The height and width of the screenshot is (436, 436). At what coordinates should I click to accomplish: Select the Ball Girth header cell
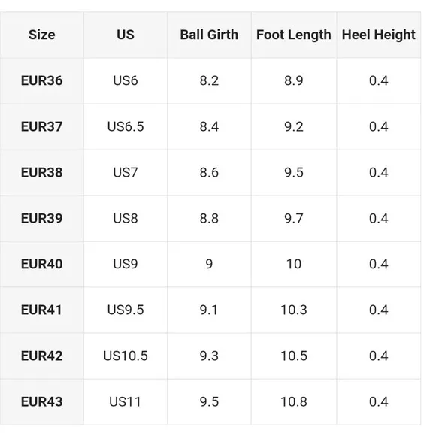pyautogui.click(x=209, y=35)
